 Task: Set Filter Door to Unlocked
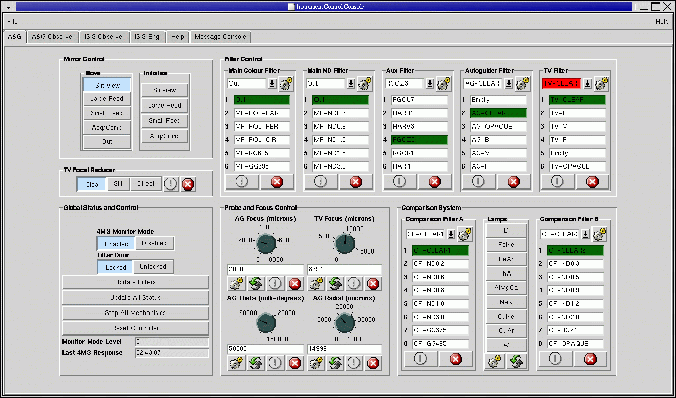coord(153,267)
